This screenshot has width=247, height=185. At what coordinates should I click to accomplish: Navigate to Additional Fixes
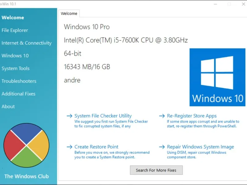pyautogui.click(x=19, y=94)
